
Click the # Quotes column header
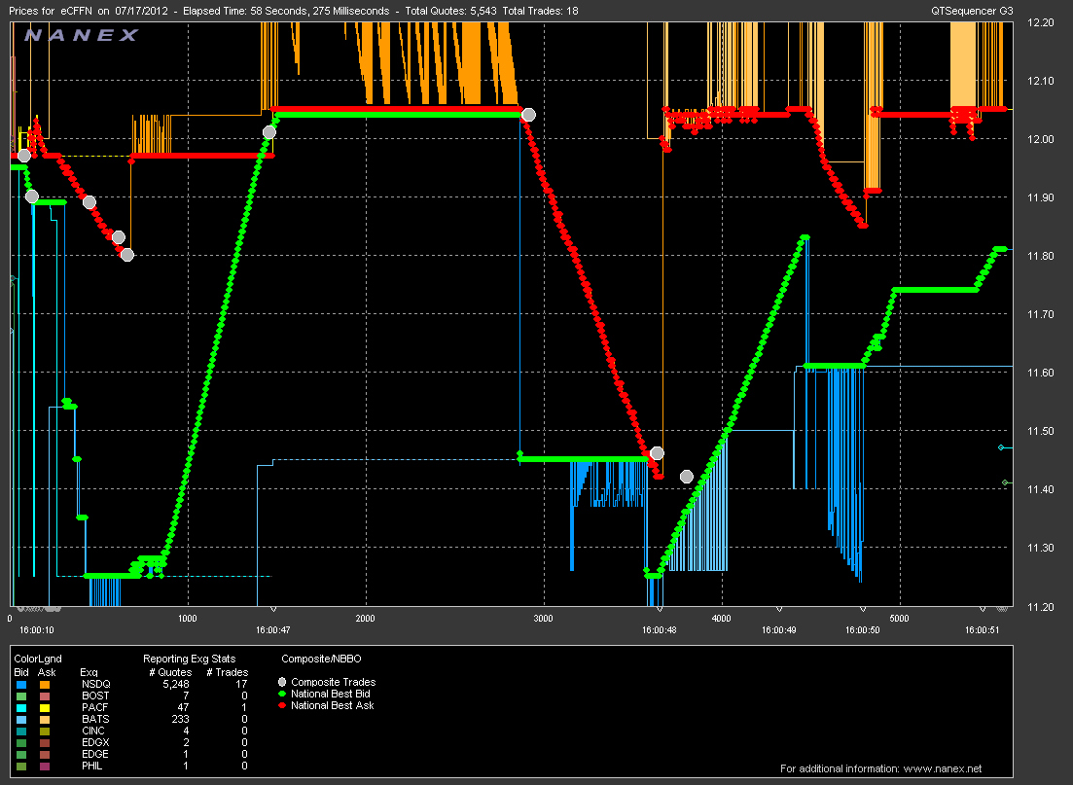[x=170, y=672]
